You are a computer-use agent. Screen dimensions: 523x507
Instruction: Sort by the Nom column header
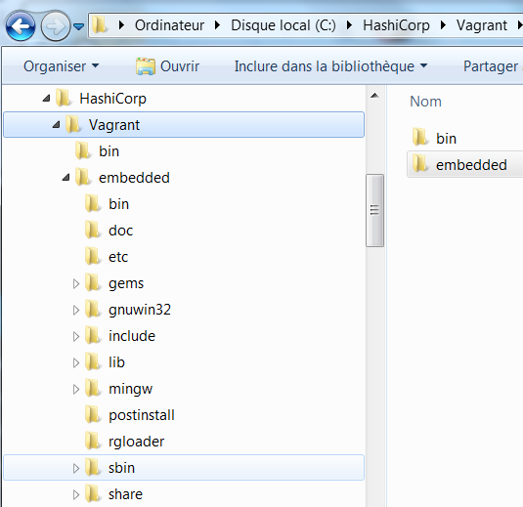(425, 102)
